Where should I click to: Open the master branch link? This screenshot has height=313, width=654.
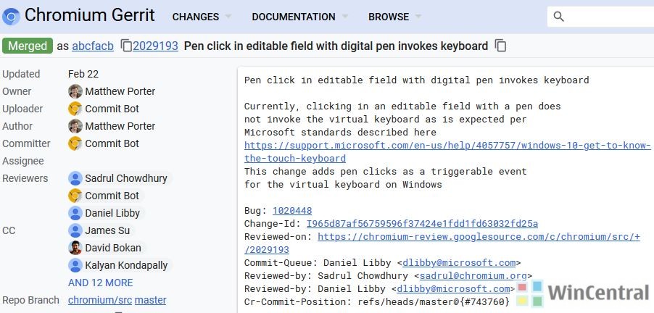150,300
